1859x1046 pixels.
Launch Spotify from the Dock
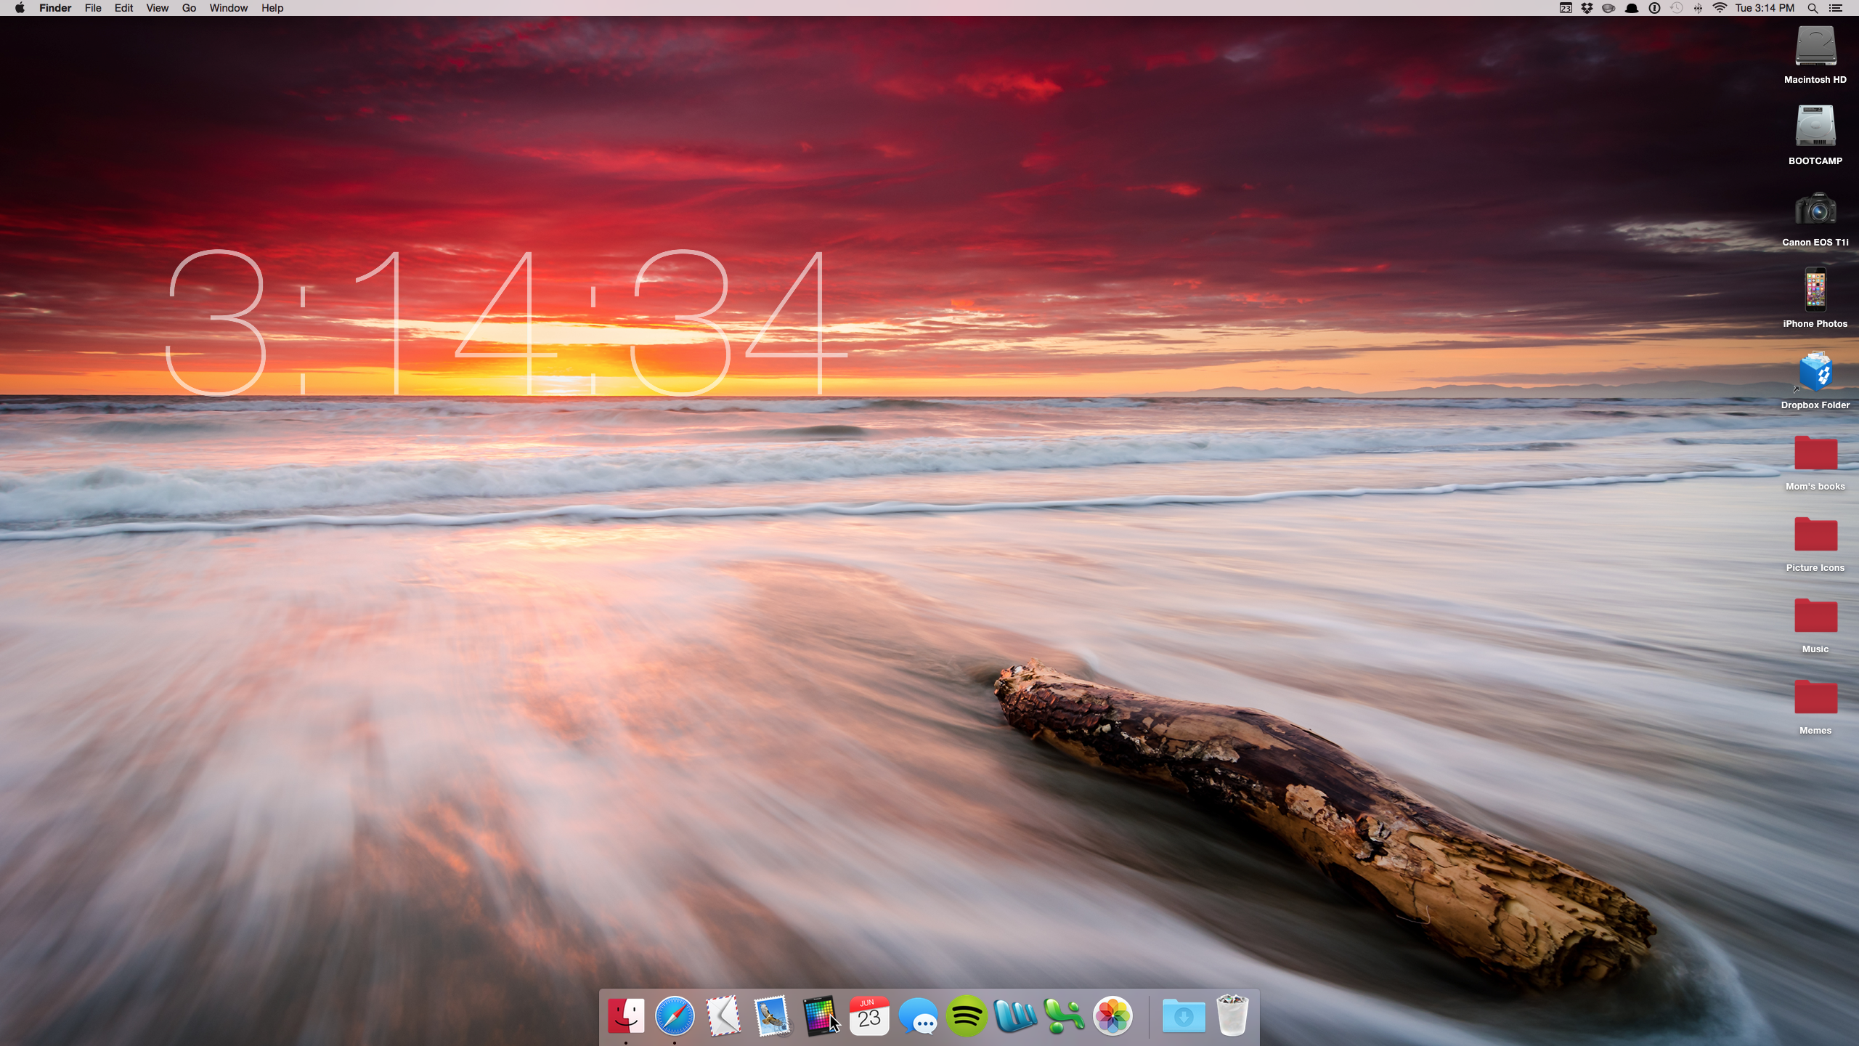tap(967, 1015)
